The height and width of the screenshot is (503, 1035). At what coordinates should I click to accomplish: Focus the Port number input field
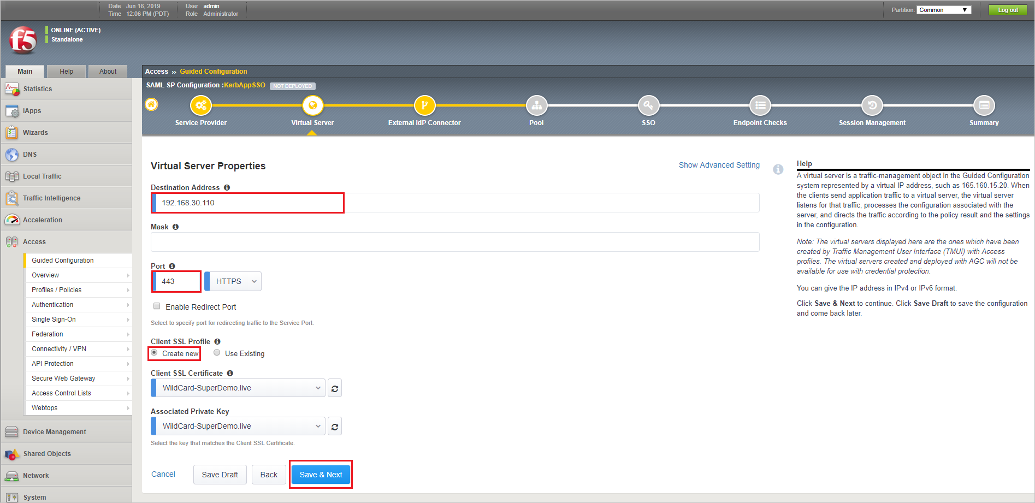coord(176,281)
